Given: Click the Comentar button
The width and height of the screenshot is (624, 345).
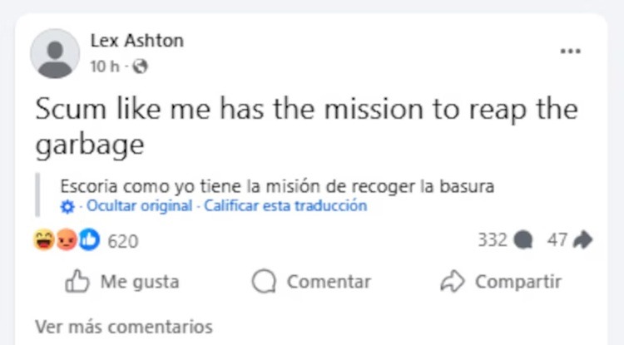Looking at the screenshot, I should coord(311,282).
